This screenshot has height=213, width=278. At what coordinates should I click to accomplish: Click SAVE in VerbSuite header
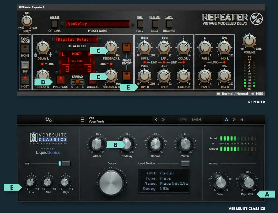point(183,120)
